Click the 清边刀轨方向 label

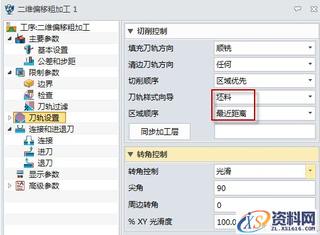pyautogui.click(x=151, y=65)
